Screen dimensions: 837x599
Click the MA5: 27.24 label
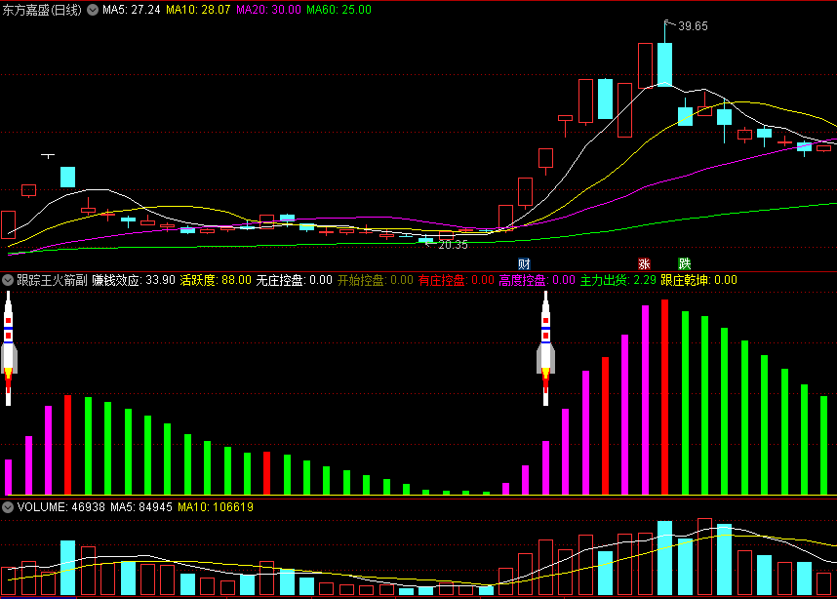click(x=132, y=10)
